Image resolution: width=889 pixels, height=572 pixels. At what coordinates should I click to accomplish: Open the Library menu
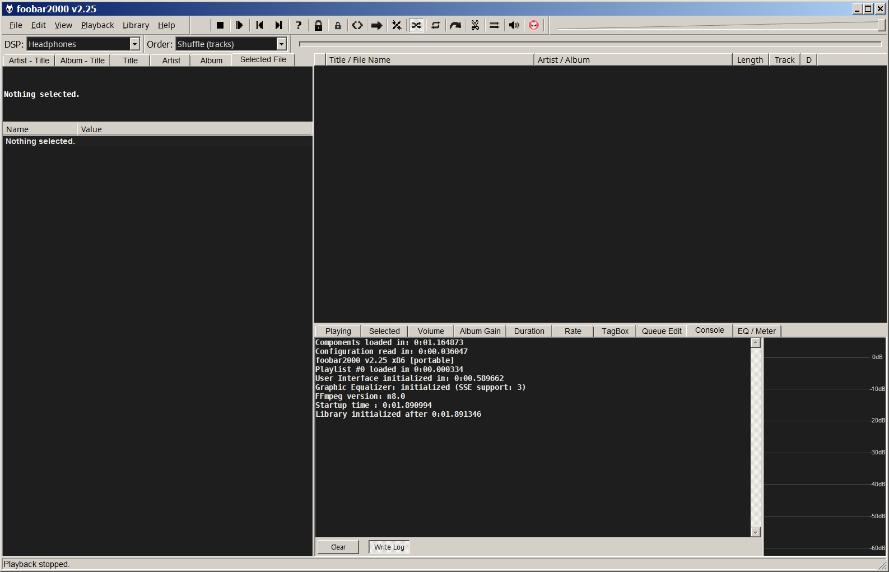point(136,25)
